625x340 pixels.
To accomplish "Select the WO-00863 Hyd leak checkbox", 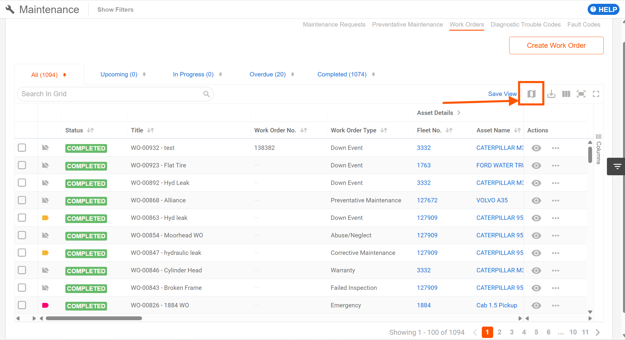I will 22,218.
